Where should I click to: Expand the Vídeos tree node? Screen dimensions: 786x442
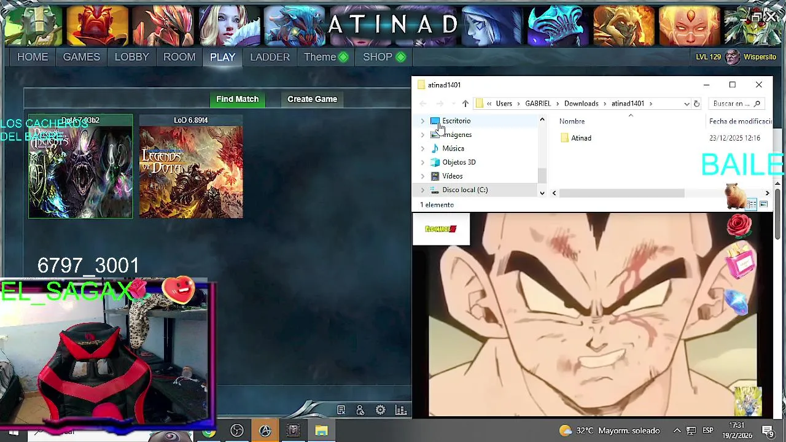tap(422, 176)
